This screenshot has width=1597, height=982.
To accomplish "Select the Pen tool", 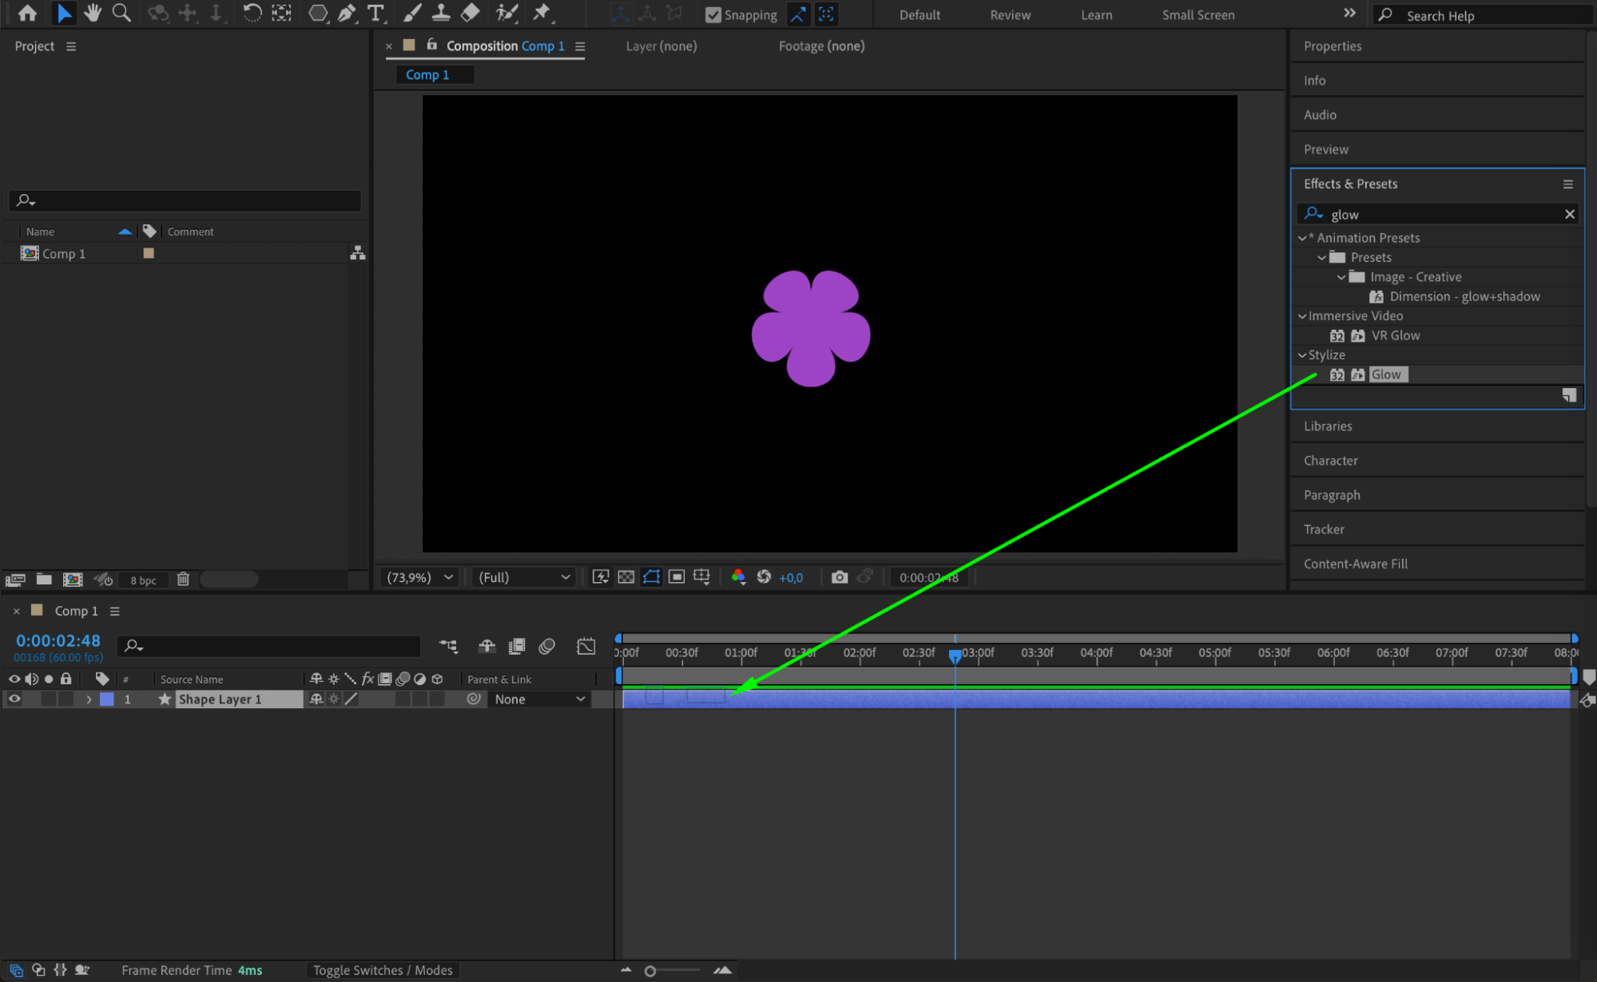I will tap(347, 14).
